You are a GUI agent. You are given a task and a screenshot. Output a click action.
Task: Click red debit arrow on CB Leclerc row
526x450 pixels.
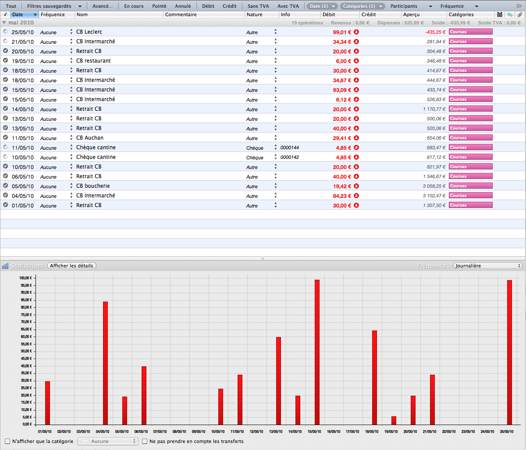356,32
